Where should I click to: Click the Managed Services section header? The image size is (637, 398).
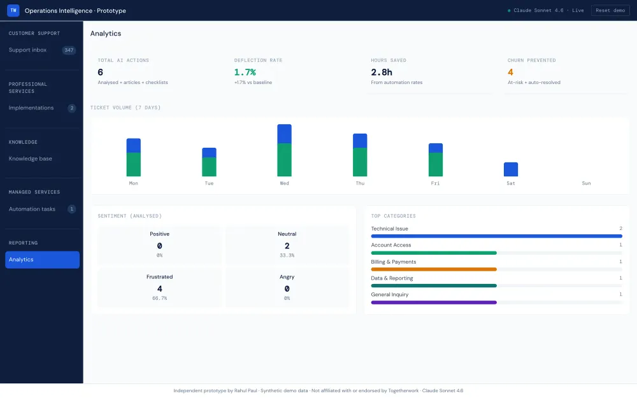tap(34, 192)
